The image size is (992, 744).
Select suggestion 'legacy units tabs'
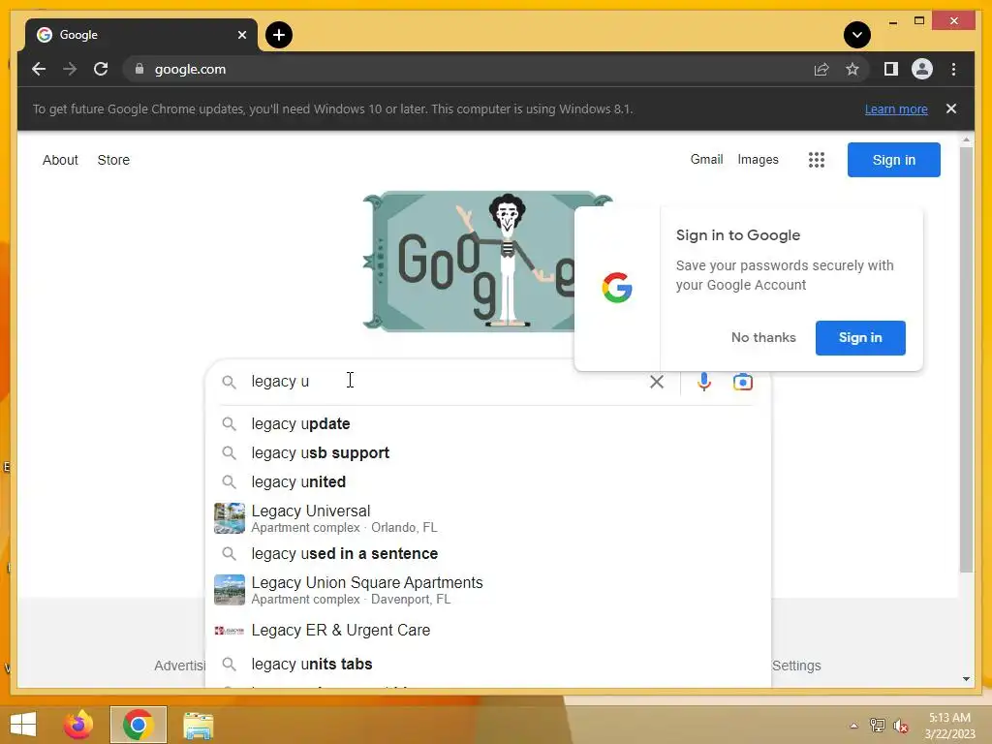tap(488, 665)
